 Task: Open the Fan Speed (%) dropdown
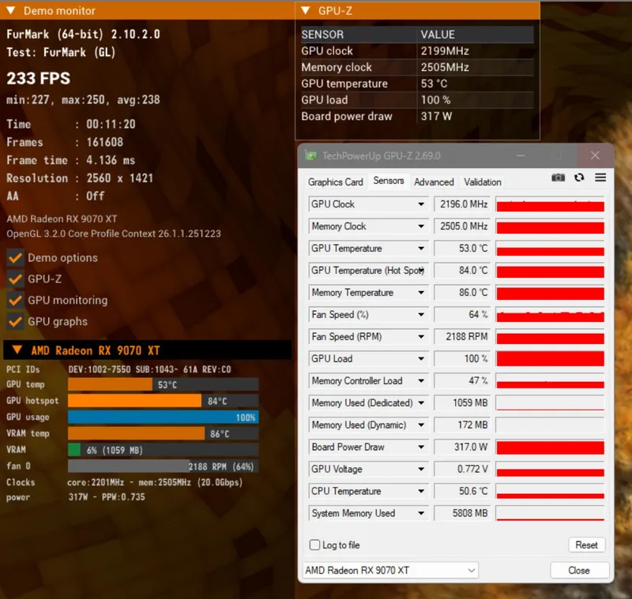(x=421, y=314)
